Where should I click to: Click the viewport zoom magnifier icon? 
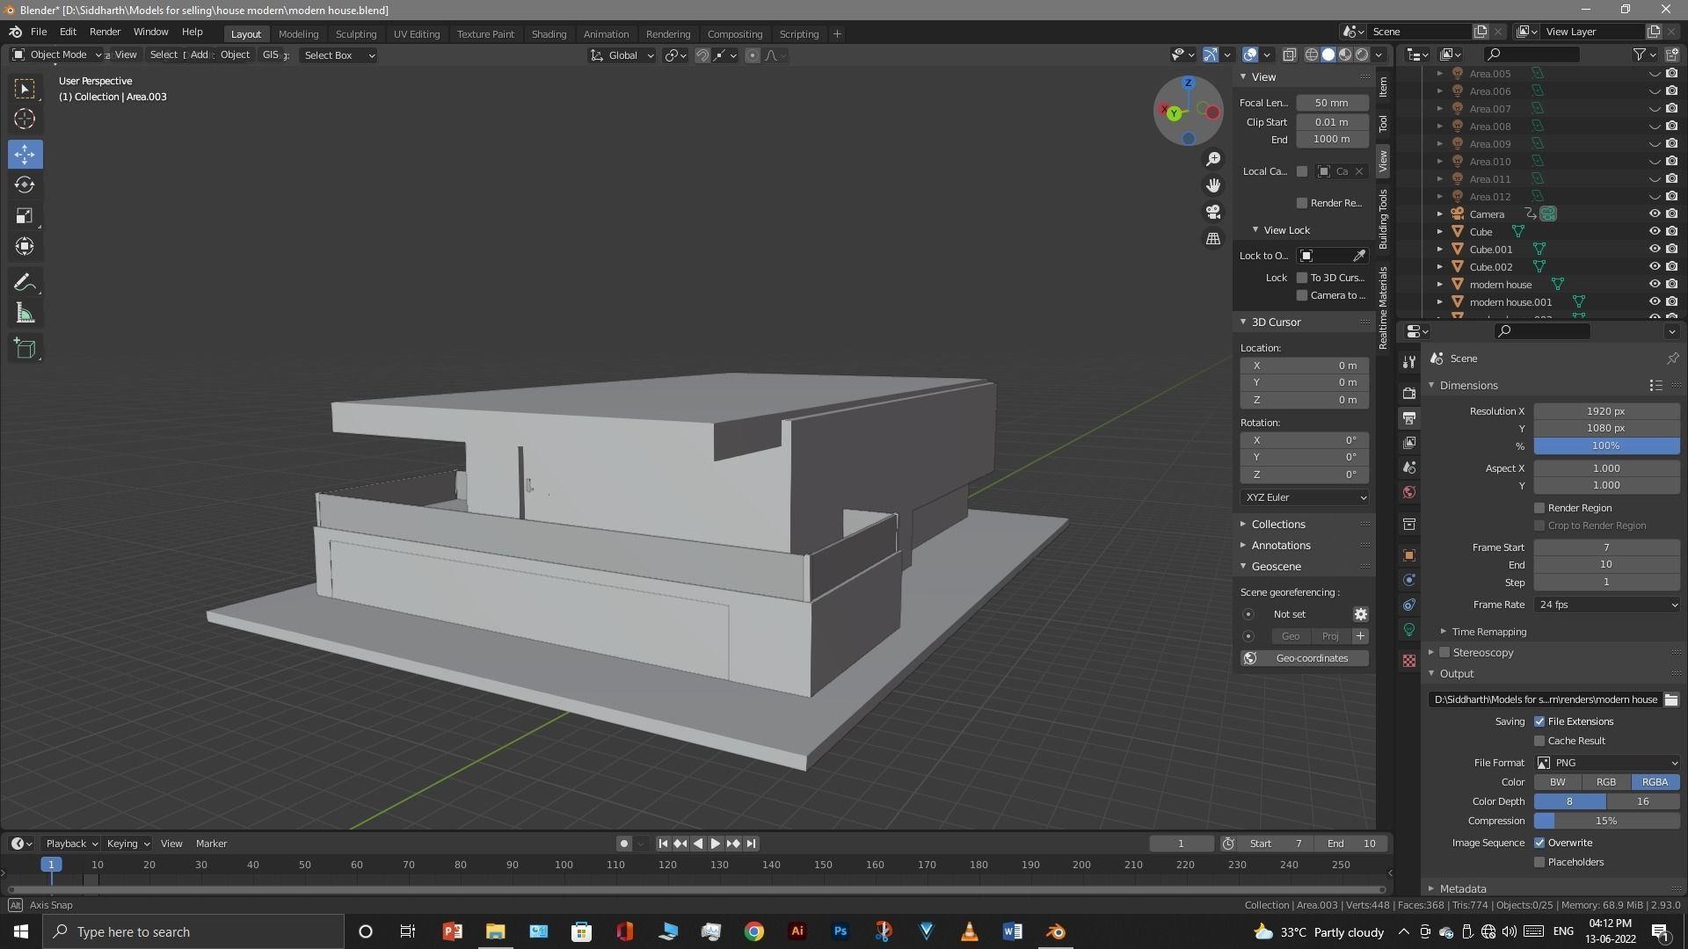(1213, 159)
